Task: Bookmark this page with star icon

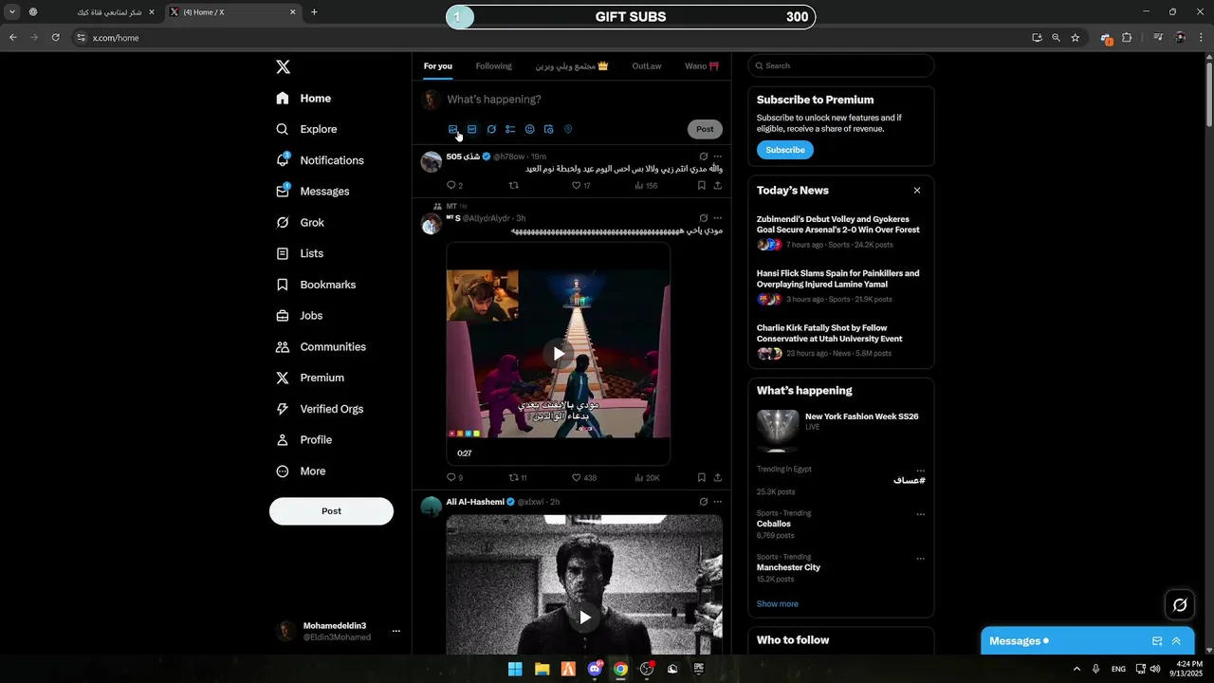Action: [1075, 38]
